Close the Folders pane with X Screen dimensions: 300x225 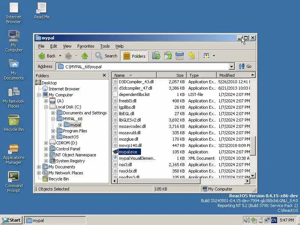[104, 75]
